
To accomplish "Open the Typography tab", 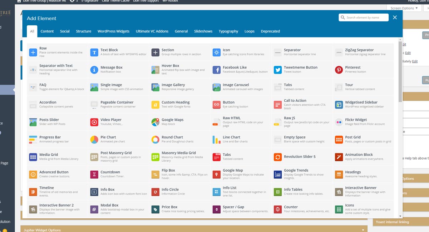I will coord(228,31).
